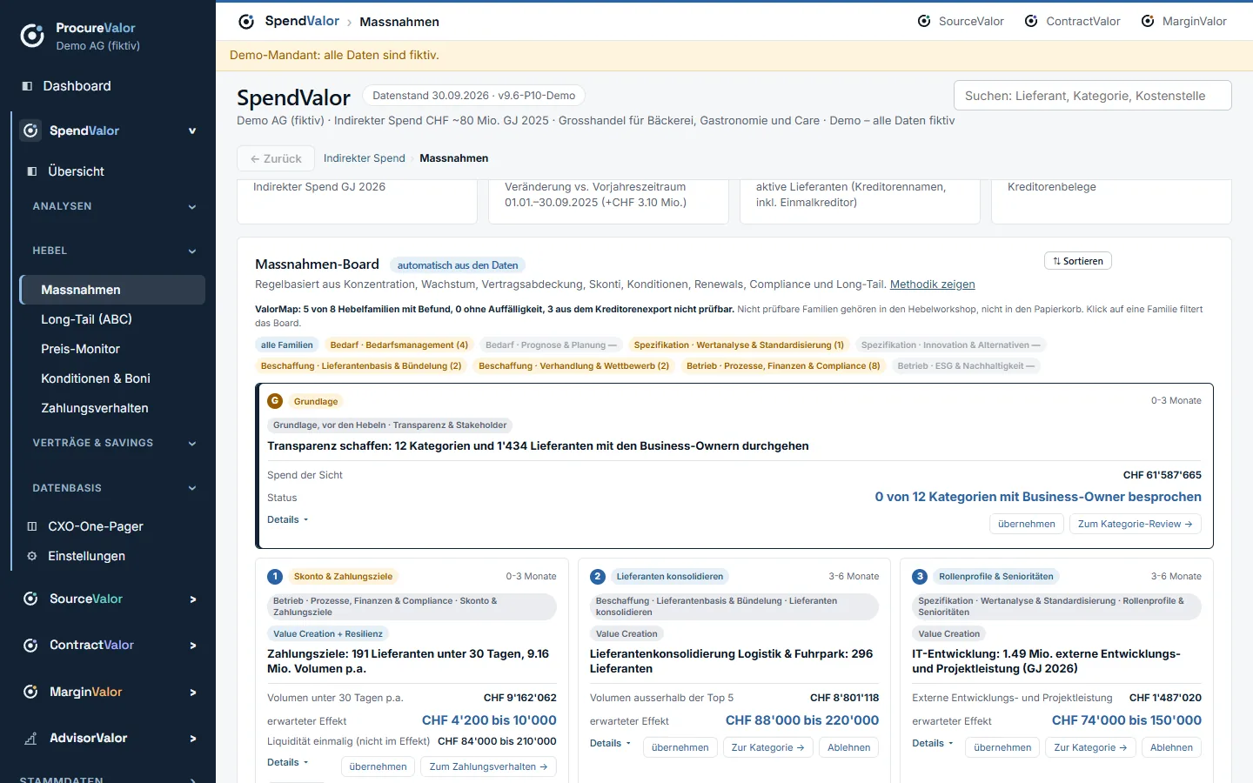
Task: Click the Sortieren button
Action: click(x=1078, y=261)
